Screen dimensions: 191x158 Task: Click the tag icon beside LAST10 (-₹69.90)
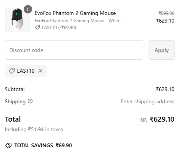(37, 27)
